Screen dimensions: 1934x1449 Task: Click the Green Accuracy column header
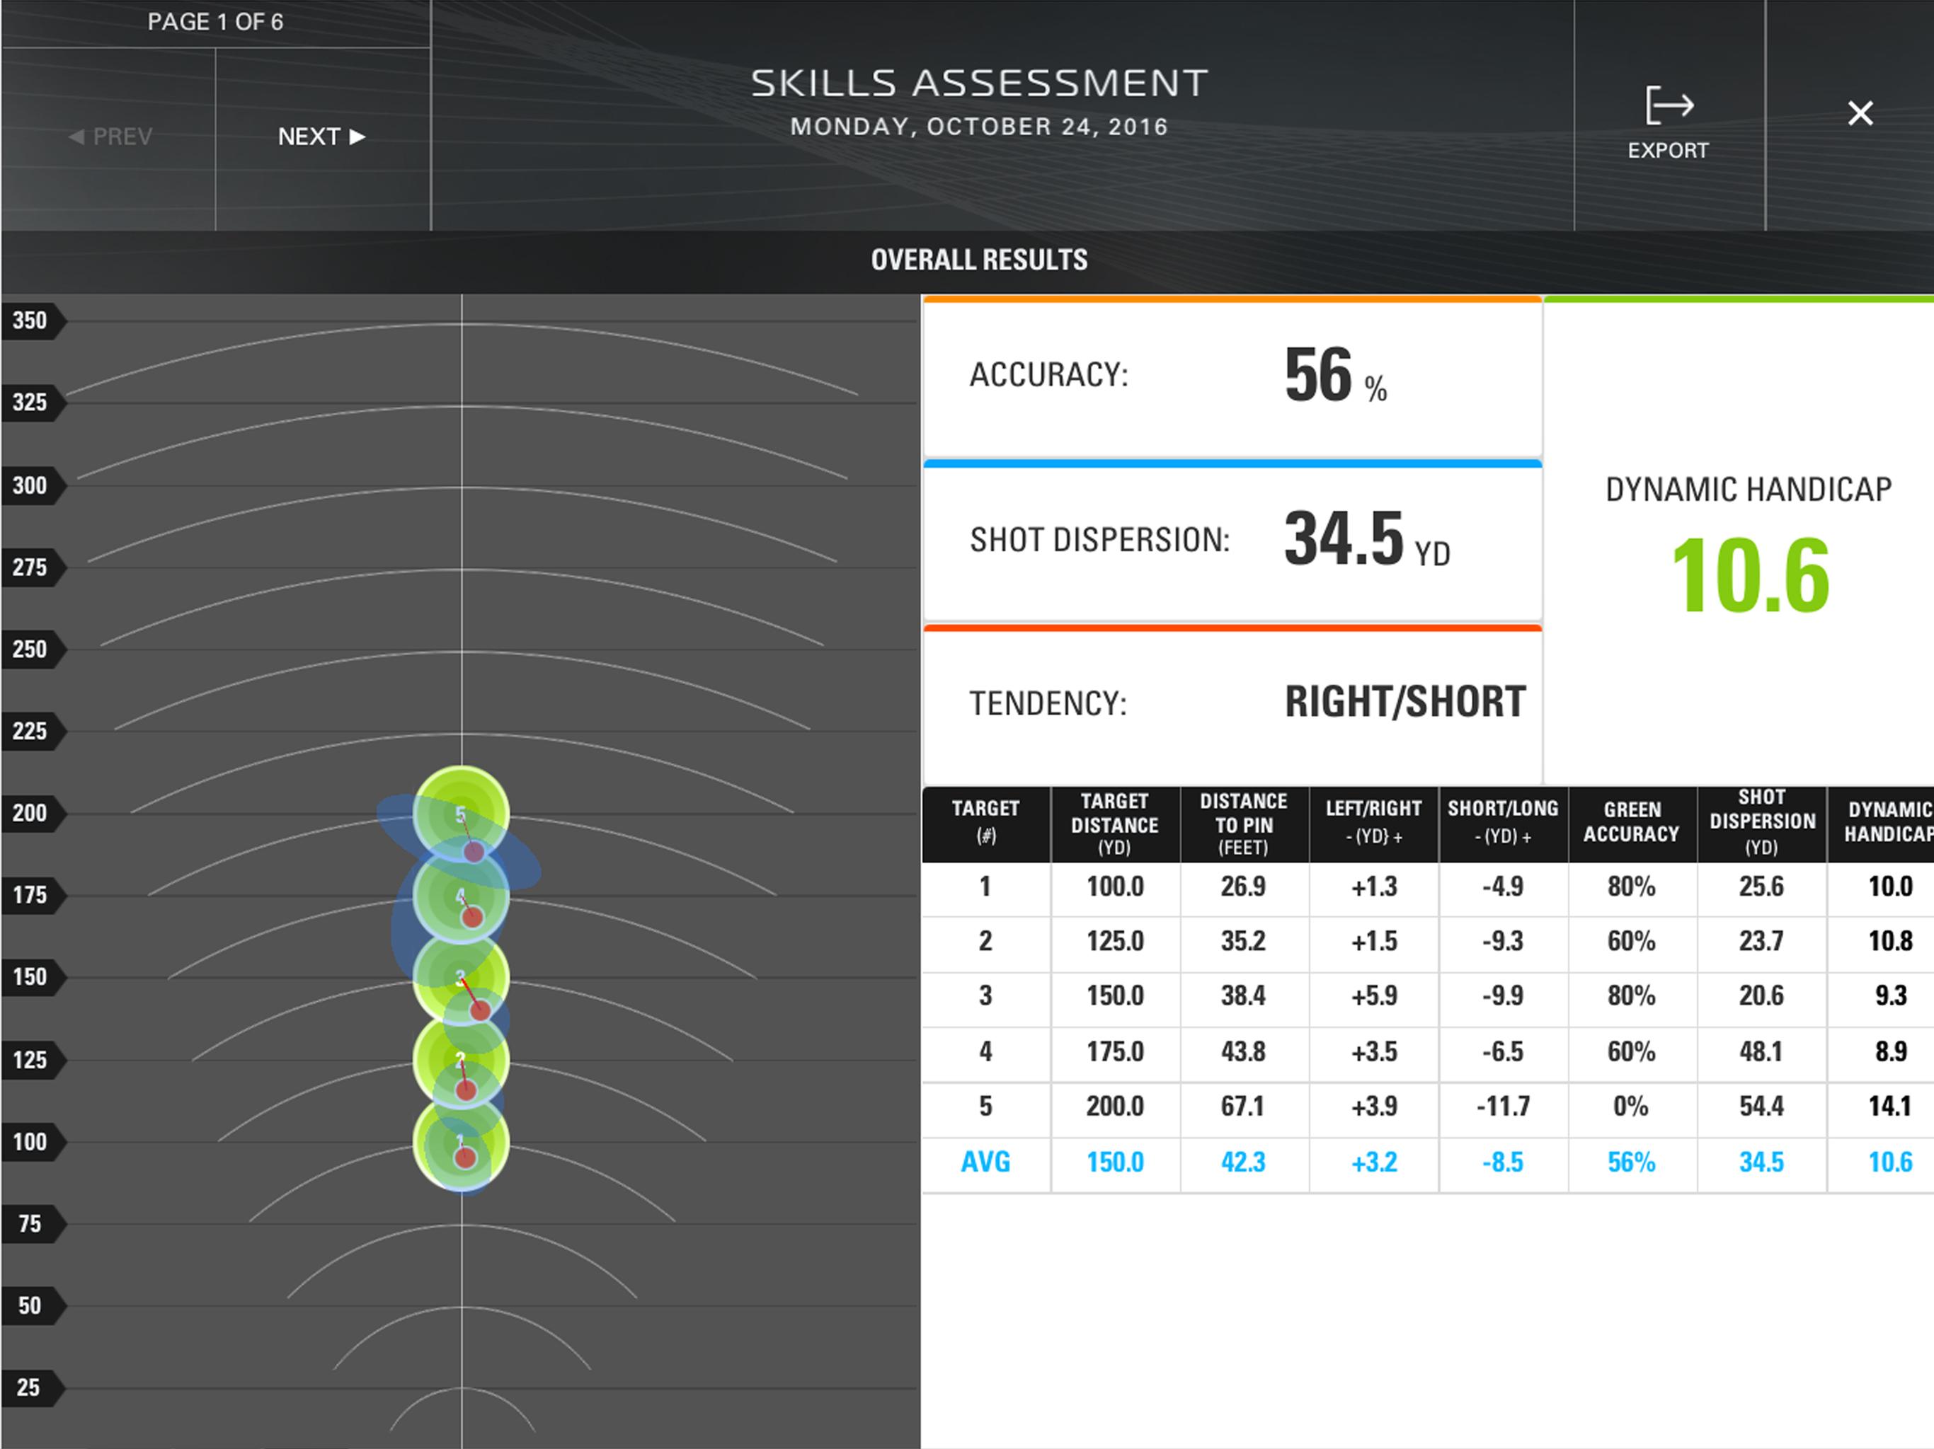click(1630, 822)
